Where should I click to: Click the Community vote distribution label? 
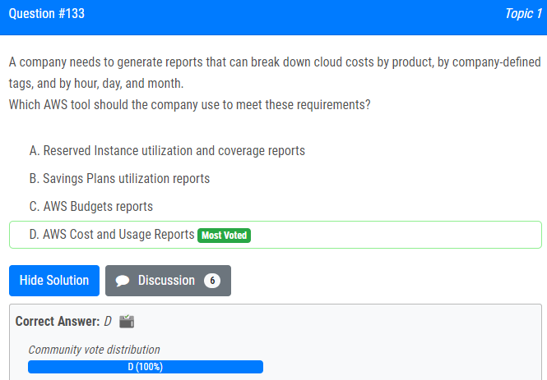(95, 350)
